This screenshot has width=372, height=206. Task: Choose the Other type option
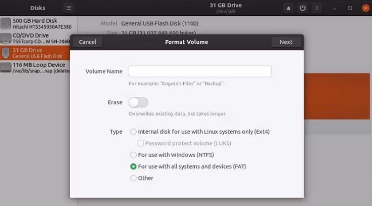(133, 178)
